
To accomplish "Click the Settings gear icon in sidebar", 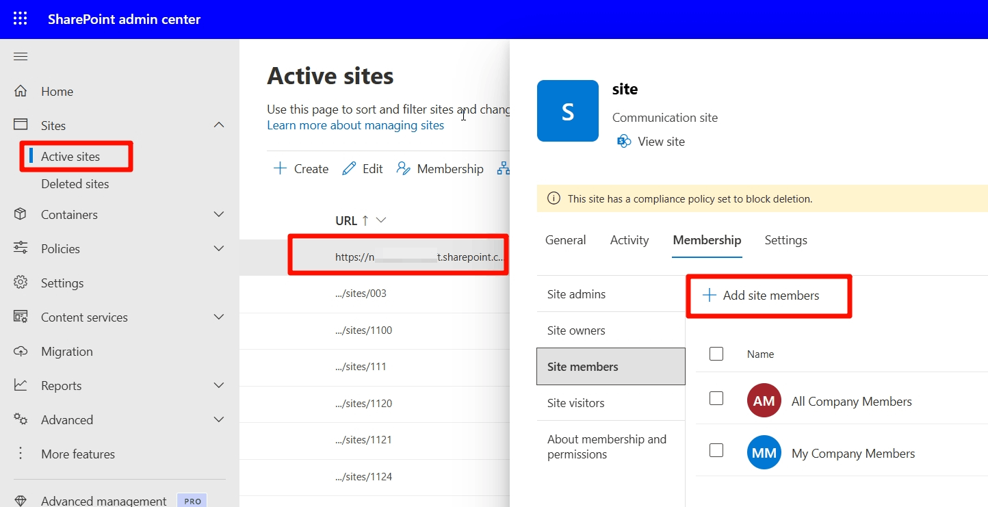I will (21, 283).
